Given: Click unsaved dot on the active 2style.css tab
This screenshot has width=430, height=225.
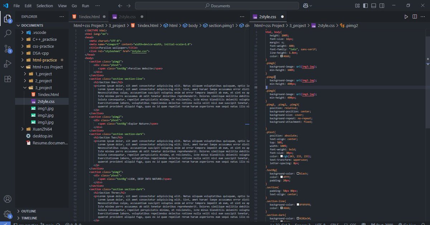Looking at the screenshot, I should (x=282, y=17).
